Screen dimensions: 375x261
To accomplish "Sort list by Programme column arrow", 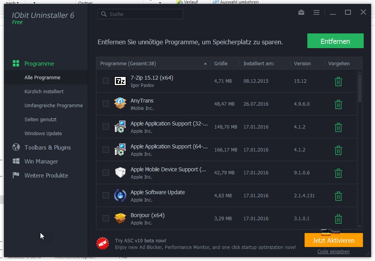I will pos(205,64).
